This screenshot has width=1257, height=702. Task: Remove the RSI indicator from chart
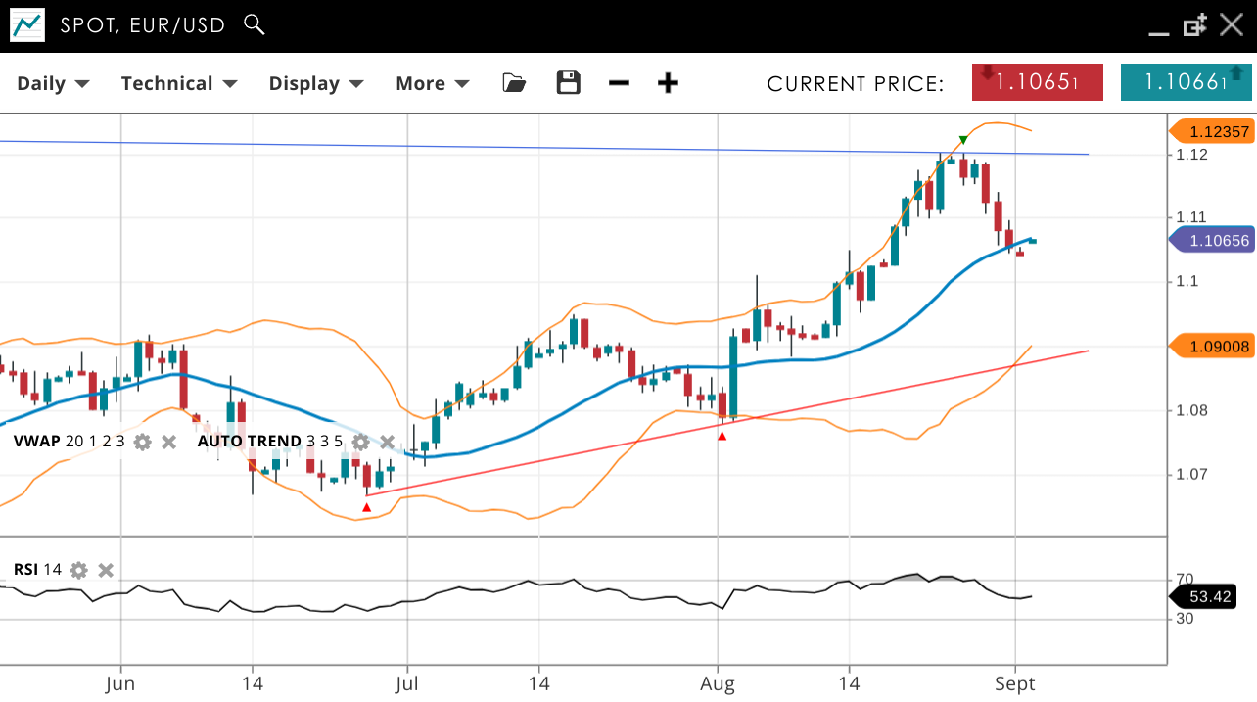pyautogui.click(x=106, y=570)
